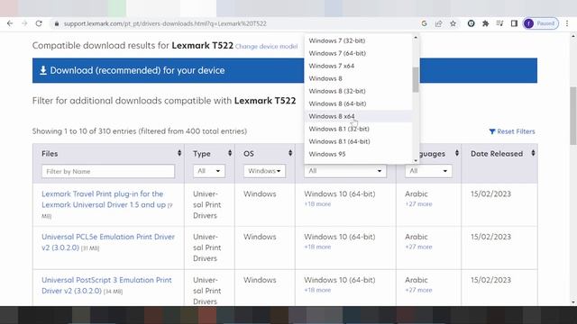This screenshot has height=324, width=577.
Task: Click the Date Released column header
Action: click(497, 154)
